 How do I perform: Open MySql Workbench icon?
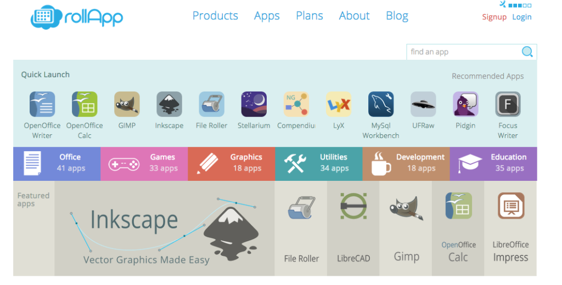point(381,104)
